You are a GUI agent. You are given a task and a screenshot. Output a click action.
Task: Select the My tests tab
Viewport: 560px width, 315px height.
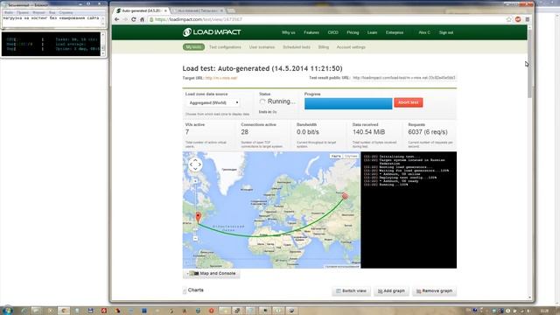click(x=193, y=47)
